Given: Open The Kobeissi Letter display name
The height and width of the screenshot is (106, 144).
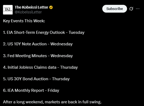Looking at the screenshot, I should coord(31,7).
